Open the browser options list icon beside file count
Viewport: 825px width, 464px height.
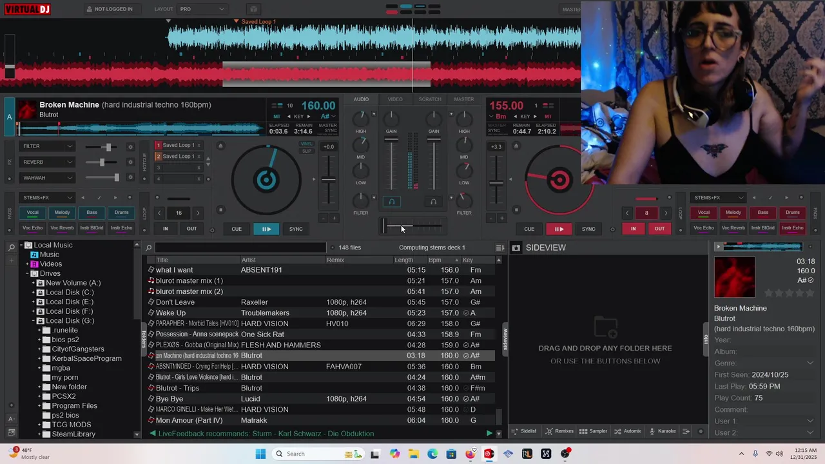tap(500, 247)
